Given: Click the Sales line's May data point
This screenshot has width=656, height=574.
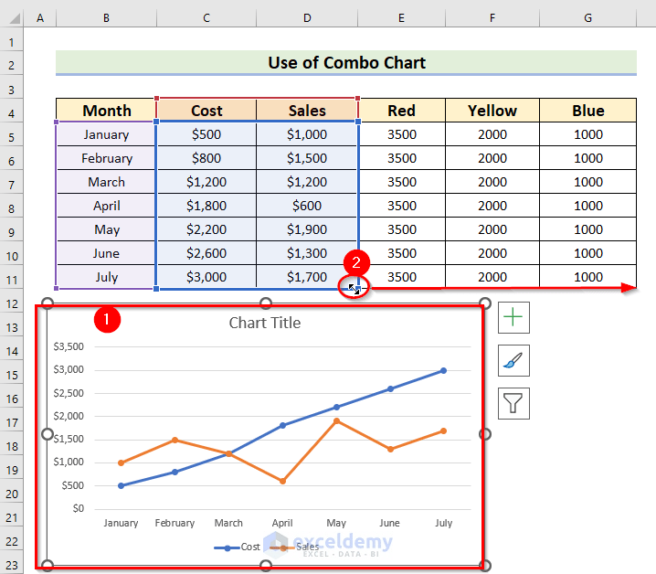Looking at the screenshot, I should (x=336, y=421).
